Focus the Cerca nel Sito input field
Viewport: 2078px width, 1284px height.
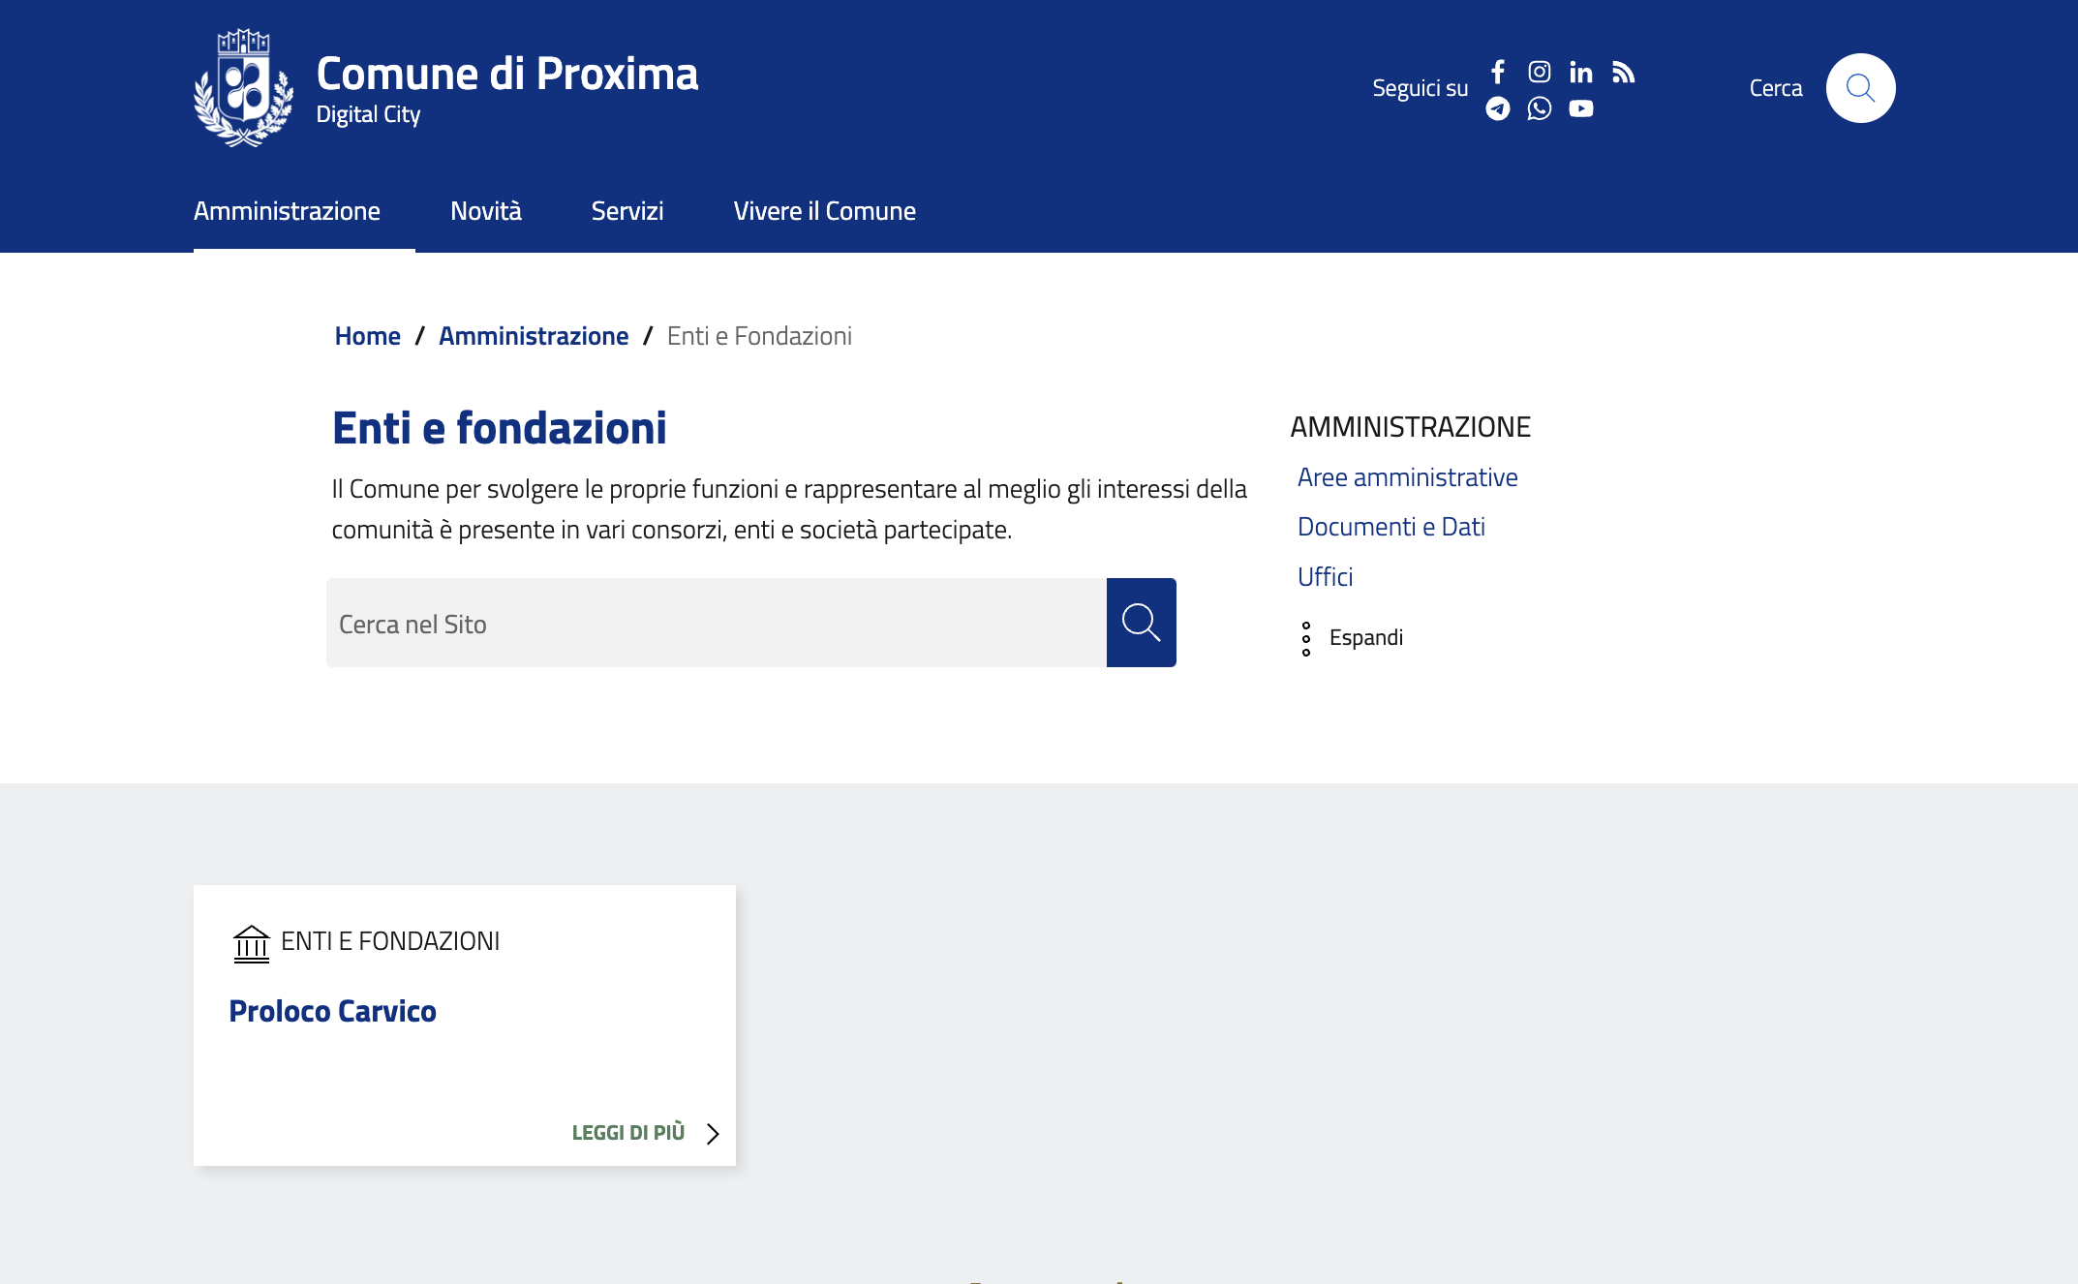pyautogui.click(x=717, y=623)
